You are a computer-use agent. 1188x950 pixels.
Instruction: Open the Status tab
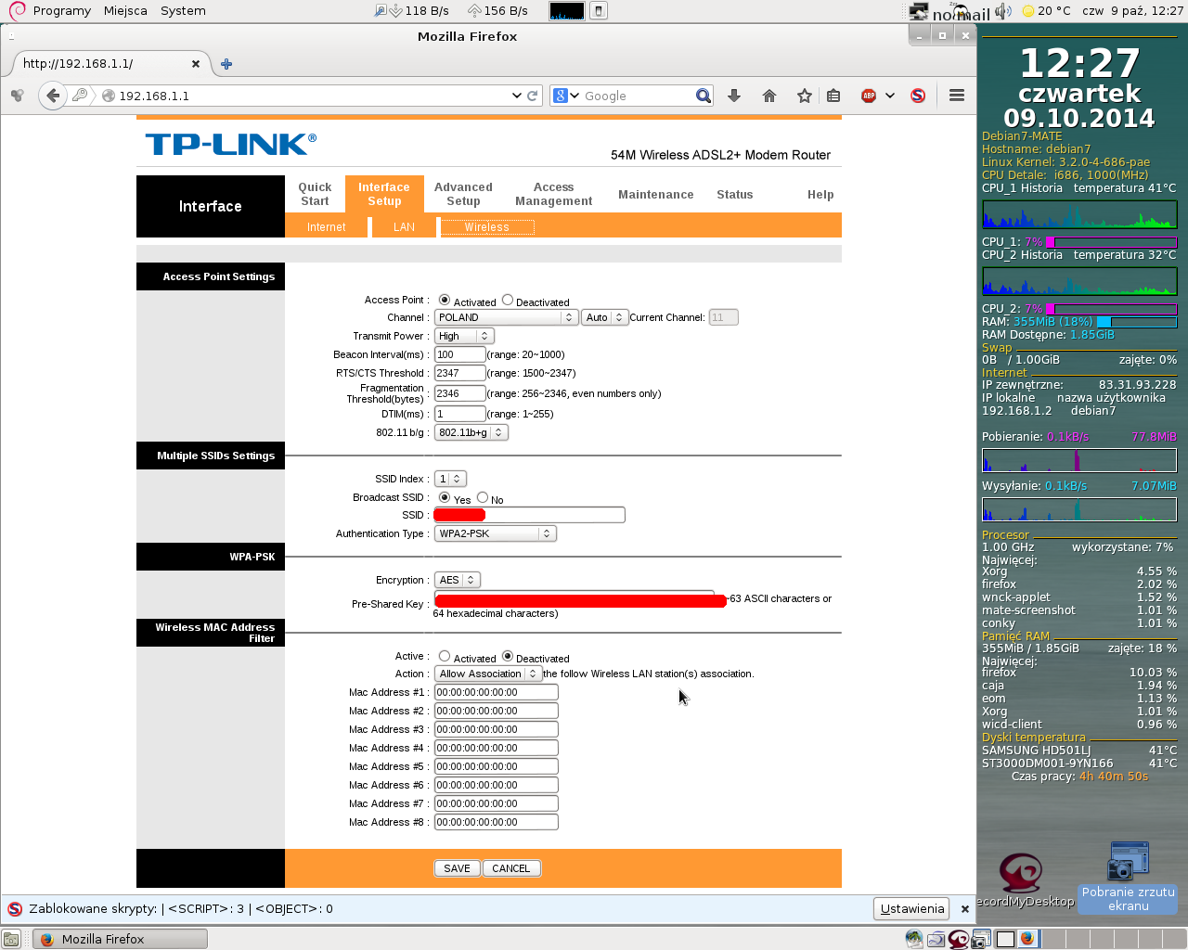pyautogui.click(x=735, y=195)
